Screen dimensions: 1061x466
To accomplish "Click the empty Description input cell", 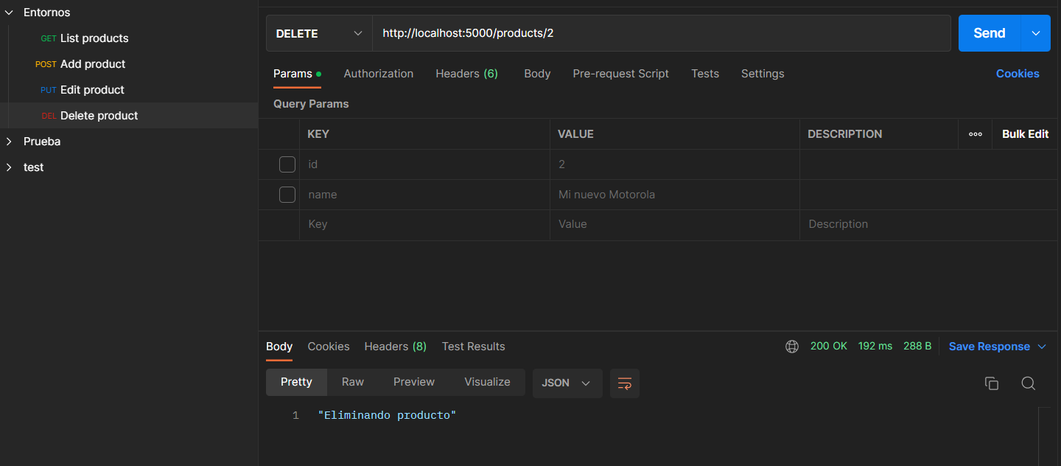I will [928, 224].
